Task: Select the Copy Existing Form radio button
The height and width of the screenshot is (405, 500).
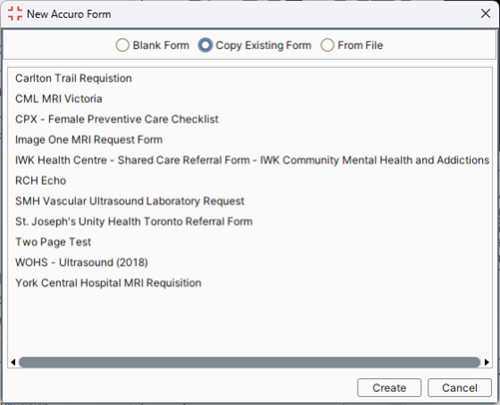Action: click(x=254, y=45)
